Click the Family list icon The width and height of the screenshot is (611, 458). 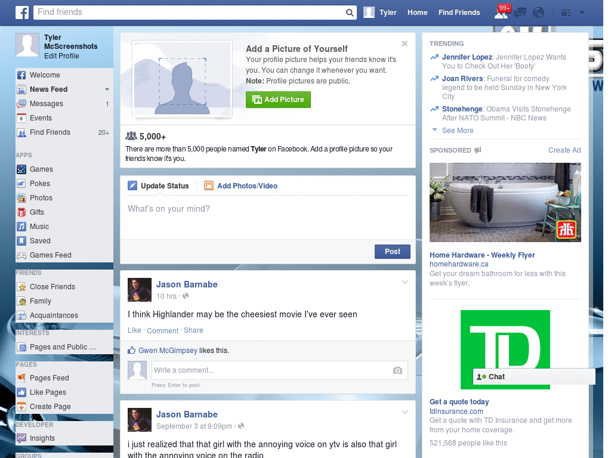(x=21, y=301)
